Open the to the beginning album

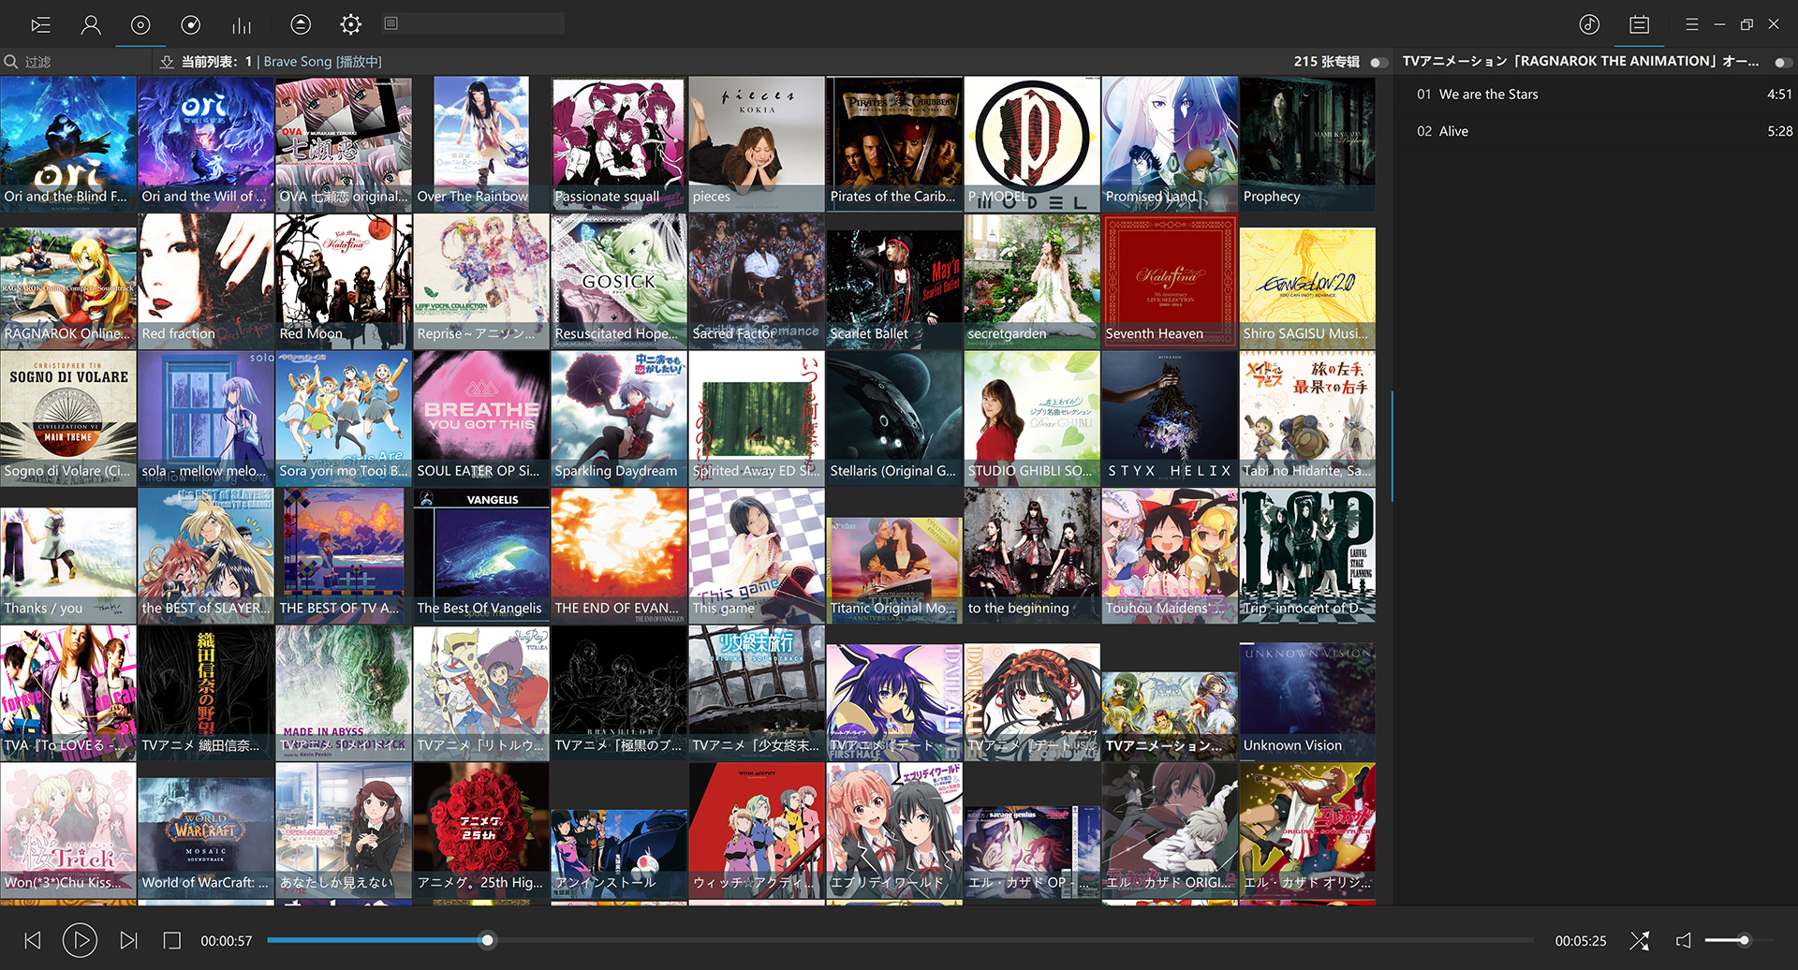tap(1032, 555)
